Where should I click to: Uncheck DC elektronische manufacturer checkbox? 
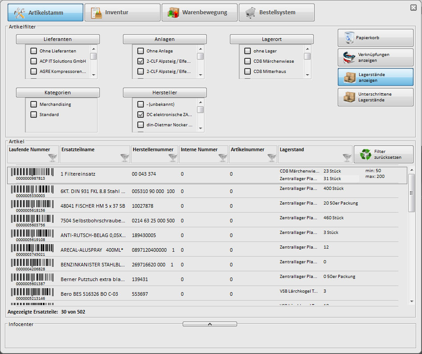pyautogui.click(x=140, y=115)
